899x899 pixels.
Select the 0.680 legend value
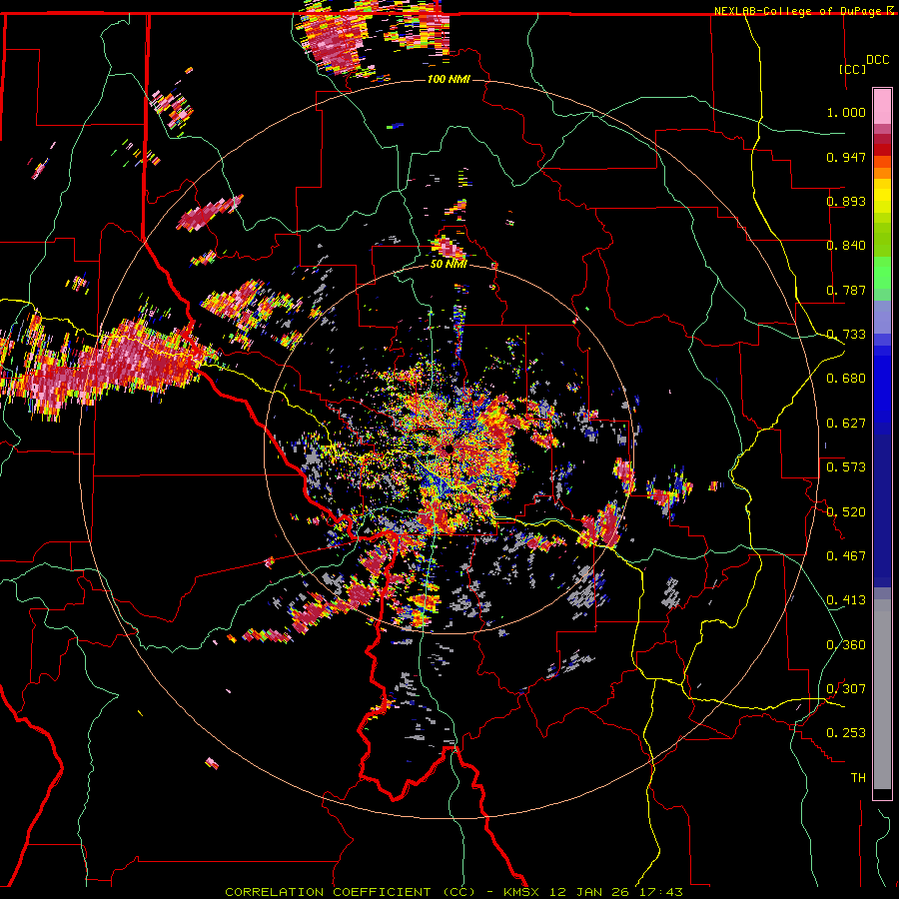click(846, 379)
